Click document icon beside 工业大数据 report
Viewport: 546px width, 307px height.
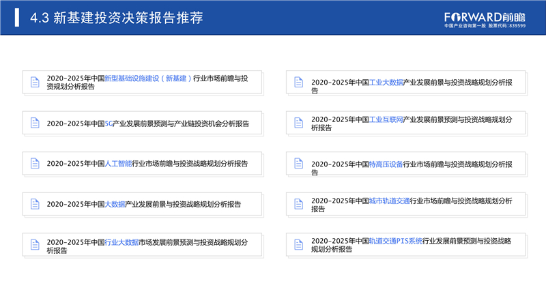pos(299,82)
